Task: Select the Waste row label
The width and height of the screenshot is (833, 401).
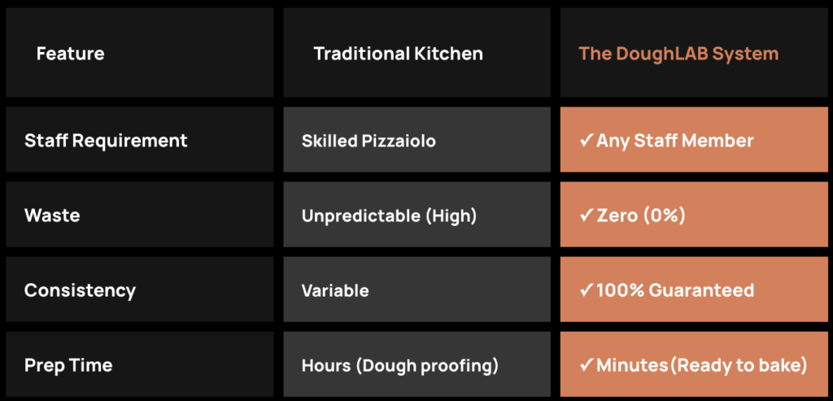Action: 52,216
